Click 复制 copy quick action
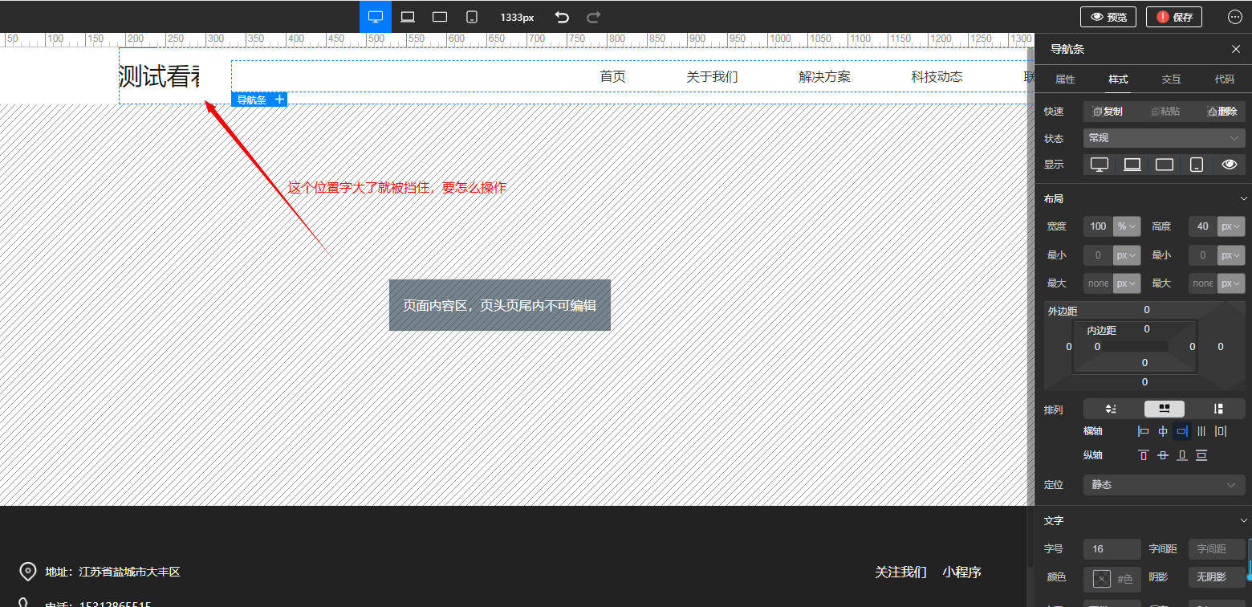The width and height of the screenshot is (1252, 607). [x=1108, y=112]
